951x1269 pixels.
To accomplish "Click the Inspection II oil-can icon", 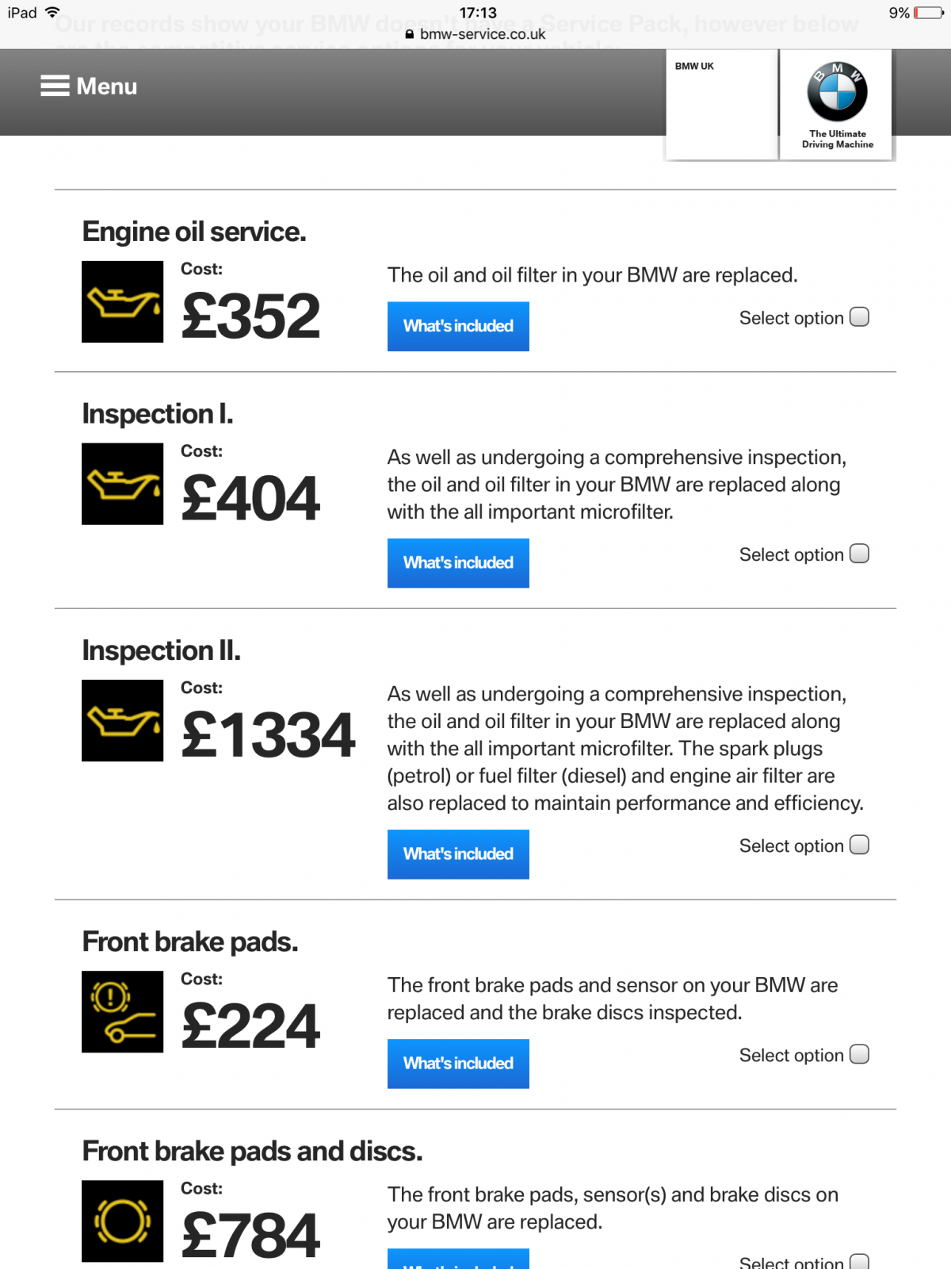I will click(122, 720).
